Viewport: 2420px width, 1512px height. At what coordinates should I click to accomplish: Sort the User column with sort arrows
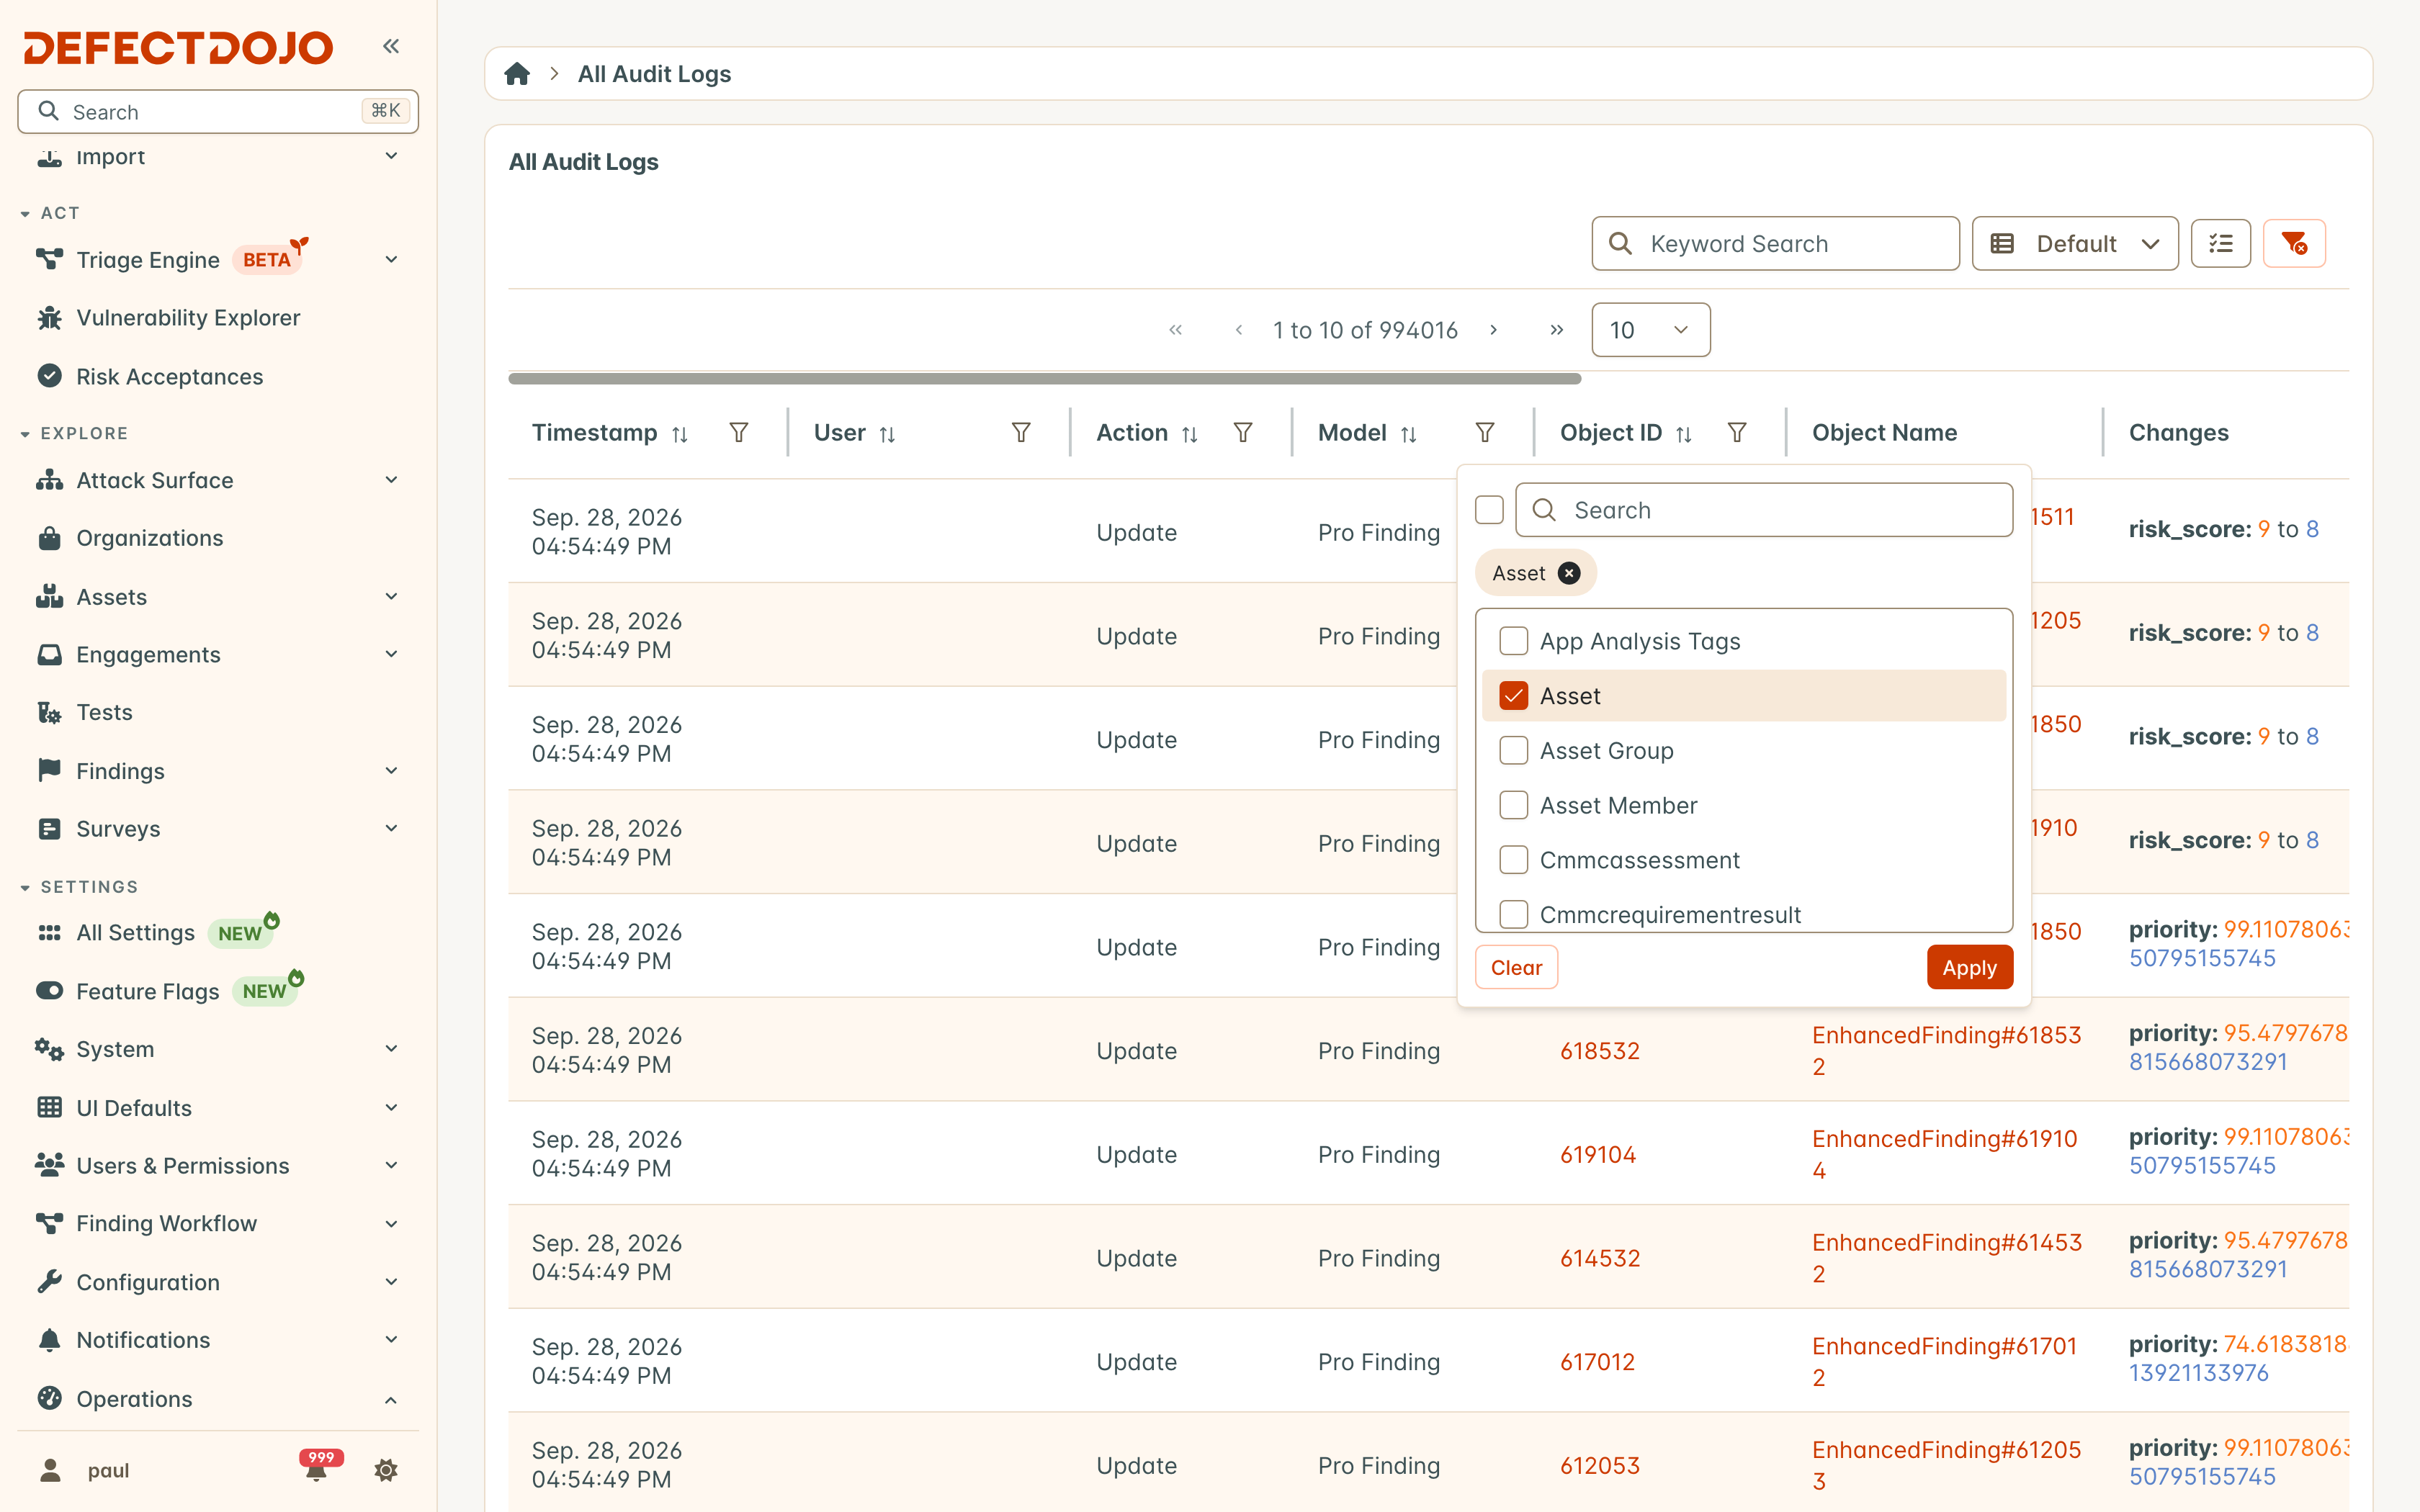pos(887,434)
